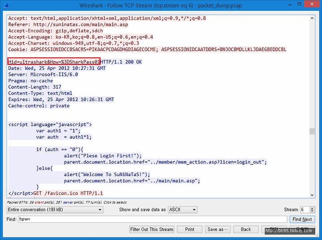Click the Wireshark shark fin title icon
The width and height of the screenshot is (322, 240).
(6, 5)
